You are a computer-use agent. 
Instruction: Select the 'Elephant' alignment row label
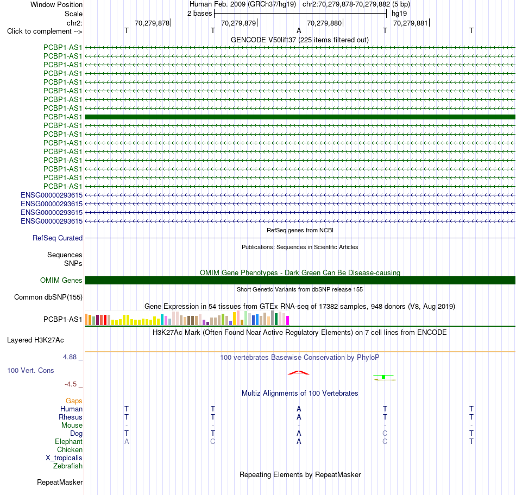pyautogui.click(x=68, y=441)
